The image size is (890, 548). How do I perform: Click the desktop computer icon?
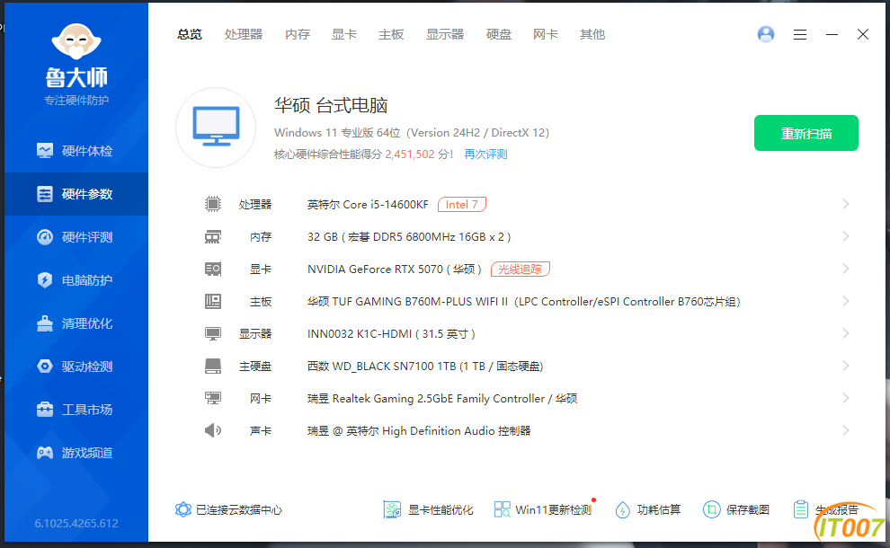click(x=216, y=127)
